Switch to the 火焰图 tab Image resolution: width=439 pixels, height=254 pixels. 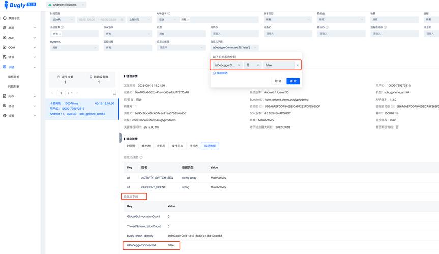point(162,146)
